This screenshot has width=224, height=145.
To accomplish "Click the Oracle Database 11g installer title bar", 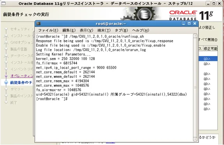I will tap(105, 3).
